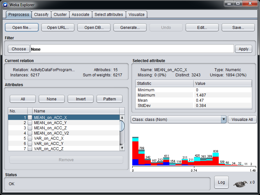
Task: Apply the selected filter
Action: tap(243, 49)
